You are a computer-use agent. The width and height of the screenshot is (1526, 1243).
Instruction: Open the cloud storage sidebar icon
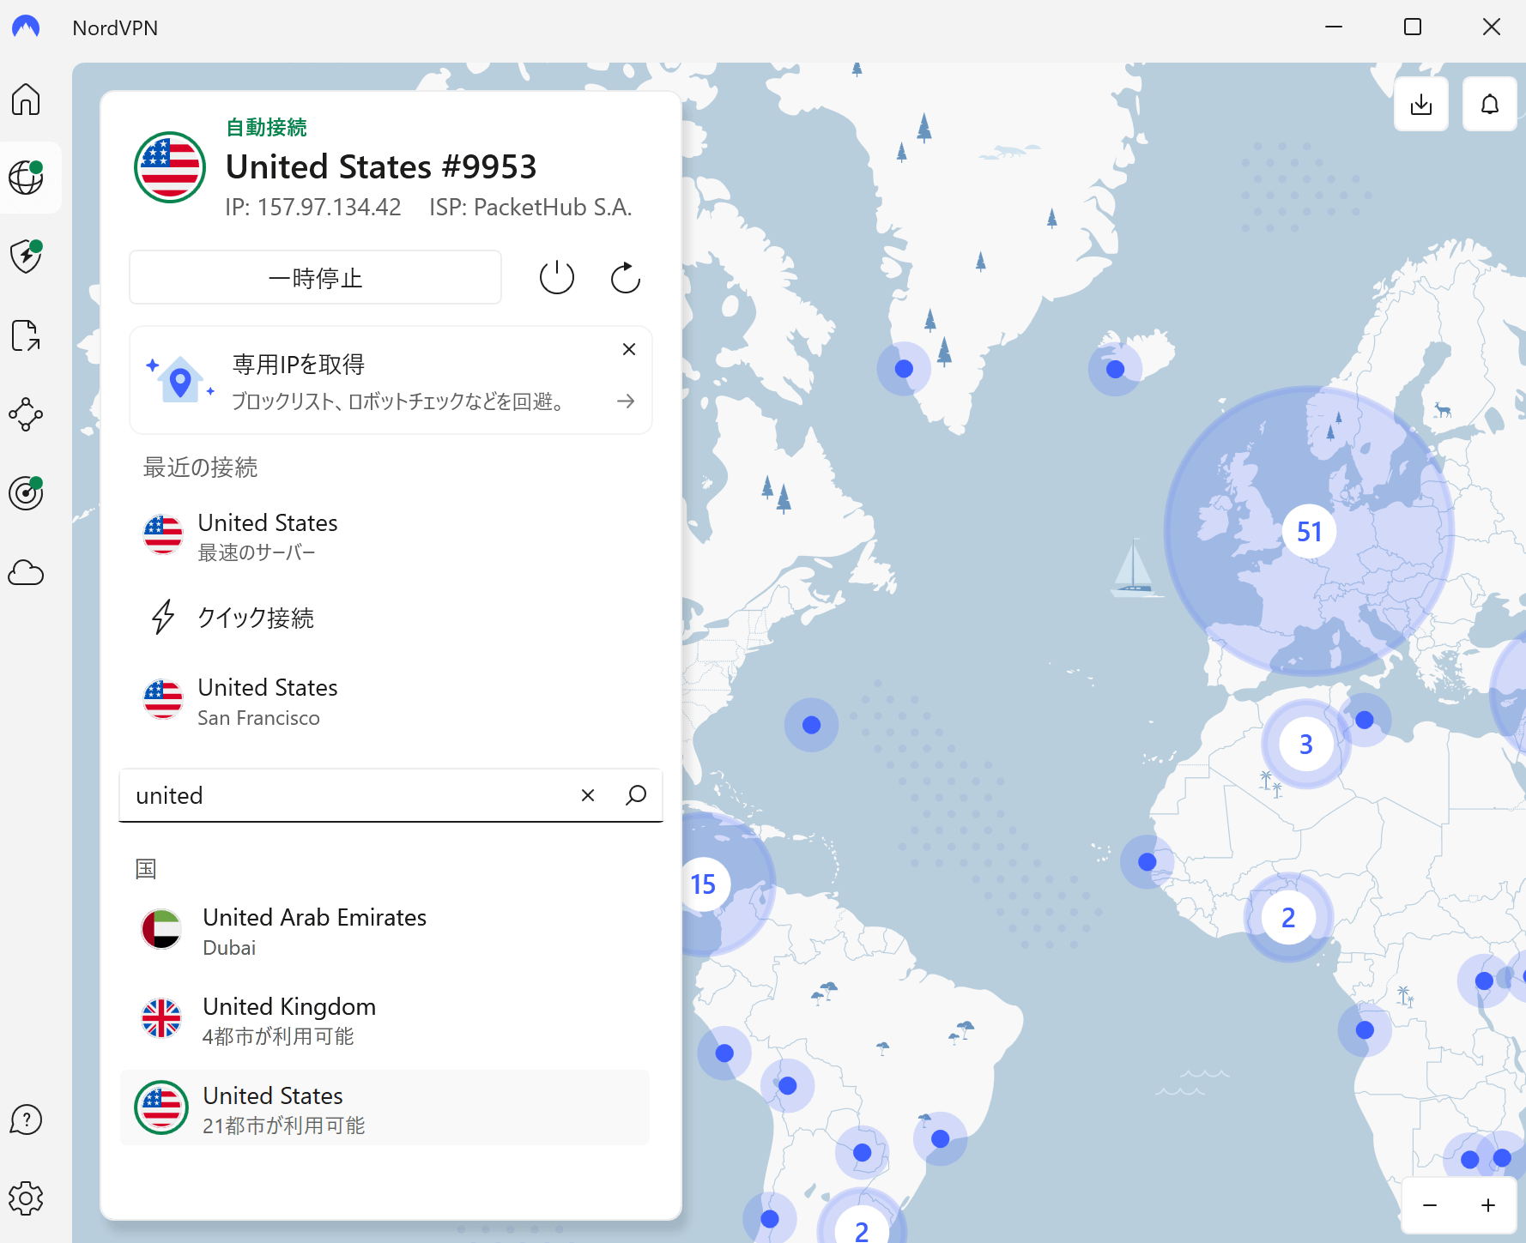click(x=26, y=572)
